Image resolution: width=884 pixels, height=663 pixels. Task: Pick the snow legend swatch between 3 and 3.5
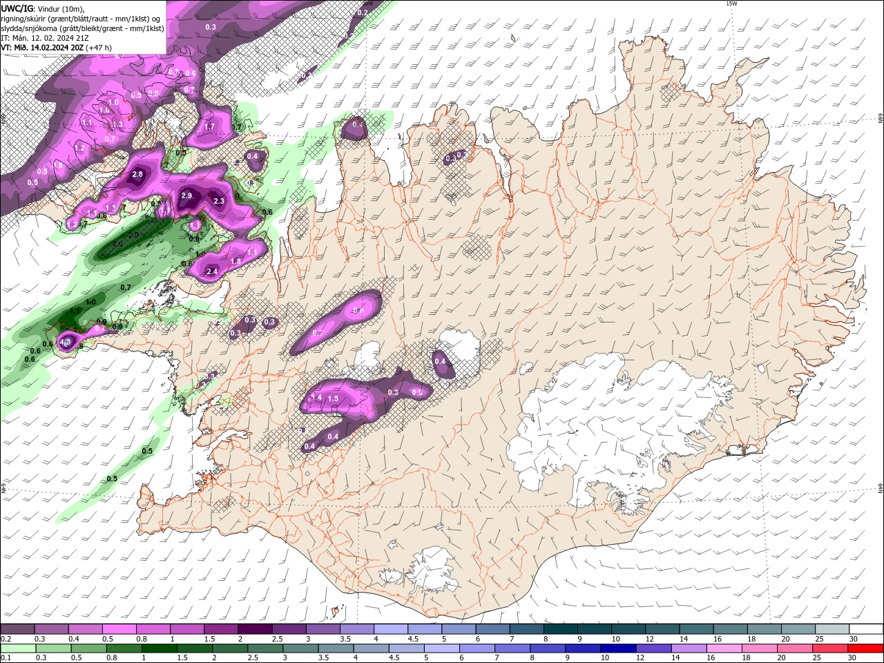(323, 629)
